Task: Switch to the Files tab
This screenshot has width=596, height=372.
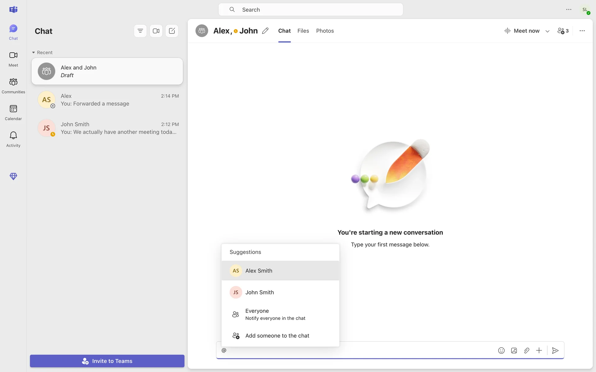Action: click(303, 31)
